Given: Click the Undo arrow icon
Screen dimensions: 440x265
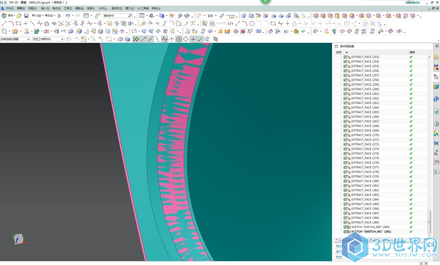Looking at the screenshot, I should [x=67, y=15].
